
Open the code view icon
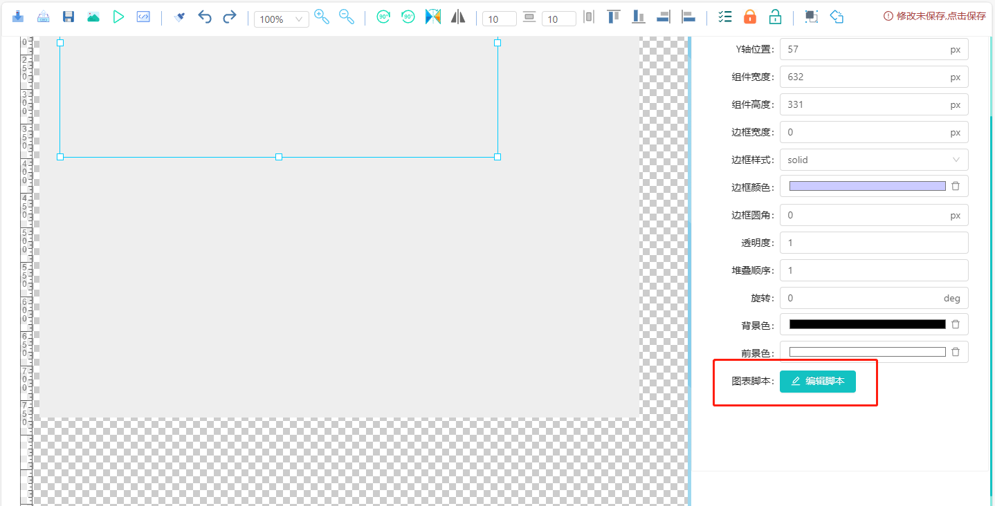pos(143,17)
